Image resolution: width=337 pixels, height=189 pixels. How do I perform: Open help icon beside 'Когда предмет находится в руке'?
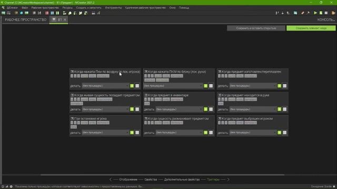pos(220,95)
